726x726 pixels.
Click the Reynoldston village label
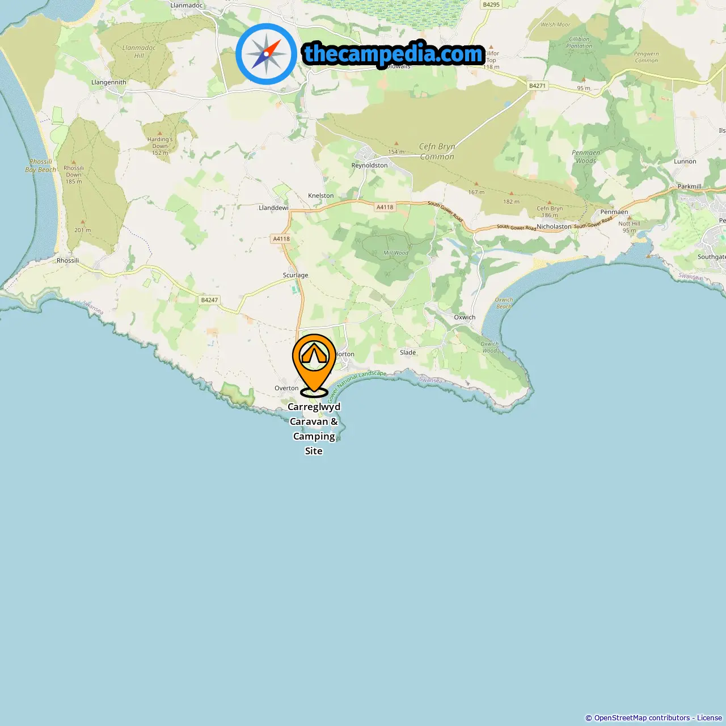(369, 166)
